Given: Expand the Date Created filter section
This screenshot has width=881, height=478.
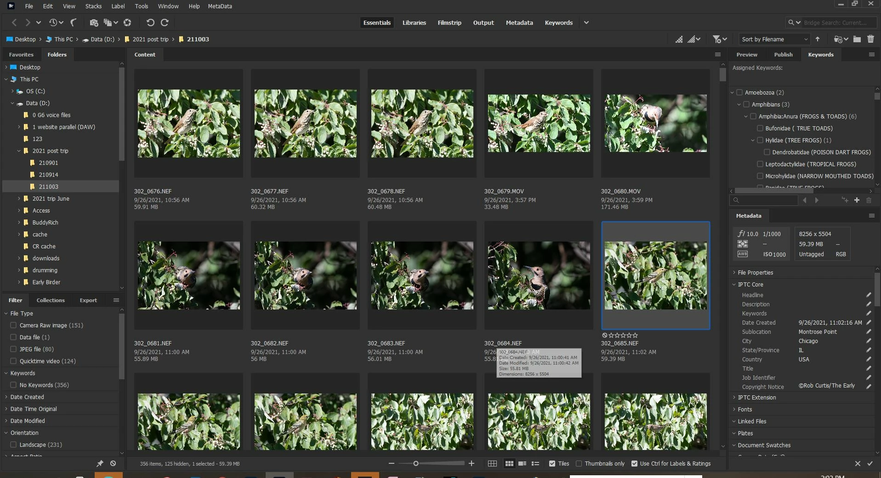Looking at the screenshot, I should coord(6,397).
